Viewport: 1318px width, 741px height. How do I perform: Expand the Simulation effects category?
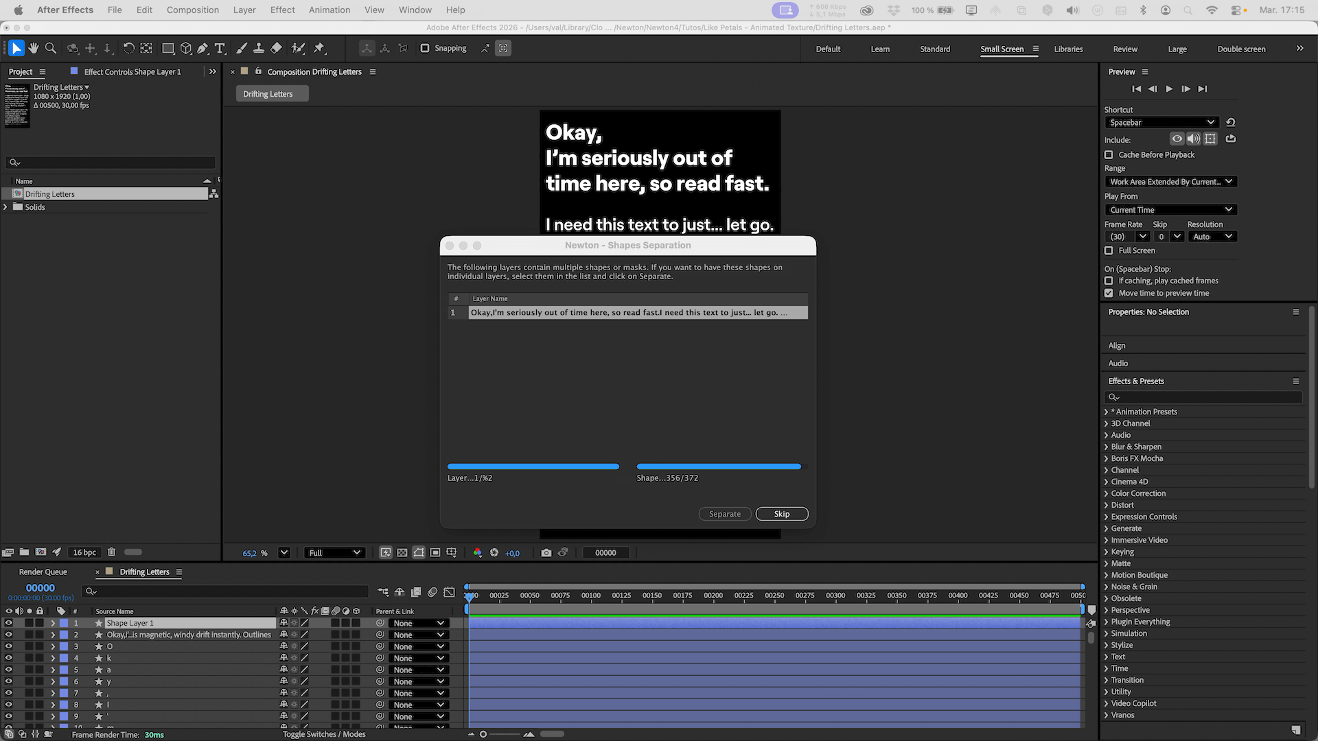[x=1129, y=633]
